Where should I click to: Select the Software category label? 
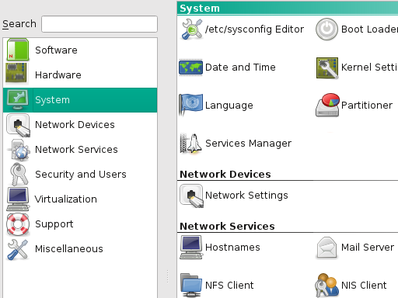(56, 50)
